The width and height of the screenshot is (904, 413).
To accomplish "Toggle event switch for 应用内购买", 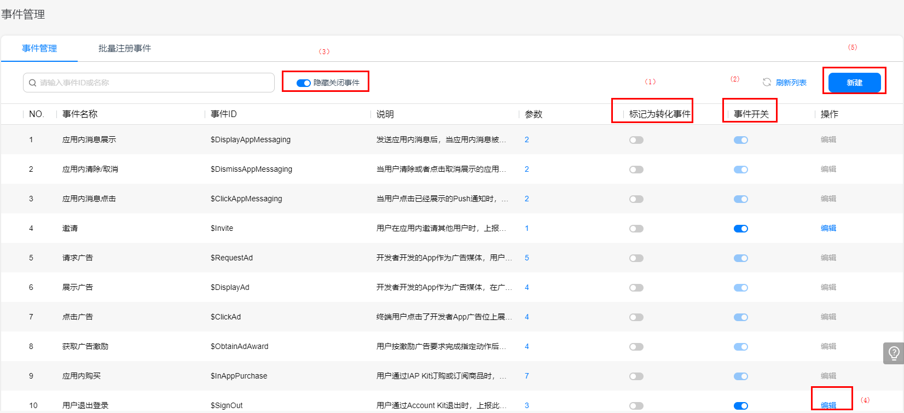I will [x=741, y=376].
